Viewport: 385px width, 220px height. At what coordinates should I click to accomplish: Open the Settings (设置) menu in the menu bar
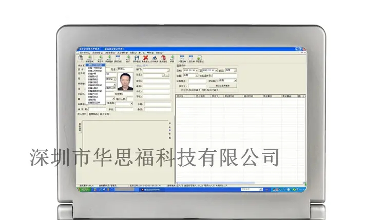(x=133, y=52)
